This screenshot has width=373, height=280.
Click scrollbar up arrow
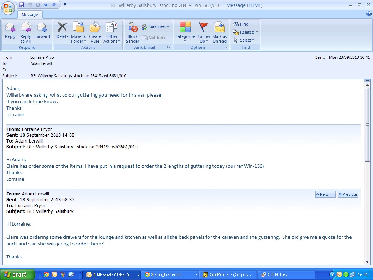367,85
